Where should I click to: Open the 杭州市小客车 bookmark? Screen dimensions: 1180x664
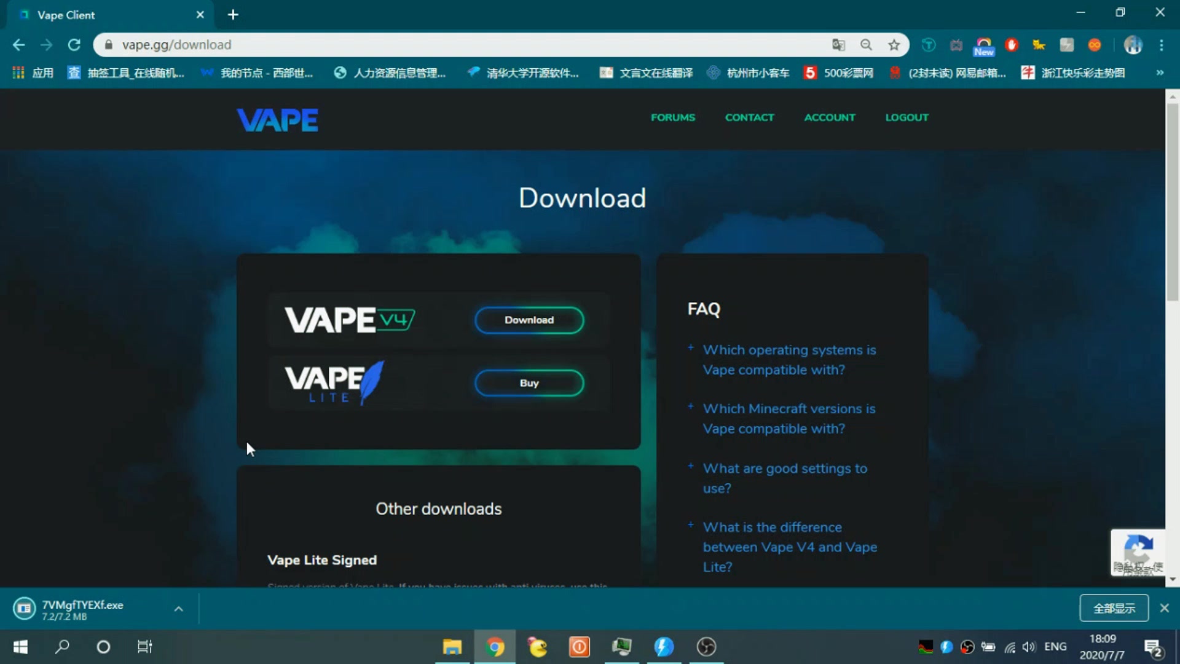point(748,73)
